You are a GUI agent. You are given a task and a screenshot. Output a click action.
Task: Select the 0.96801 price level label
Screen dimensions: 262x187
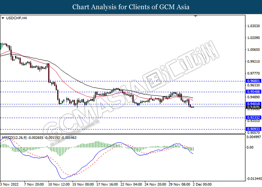click(253, 81)
